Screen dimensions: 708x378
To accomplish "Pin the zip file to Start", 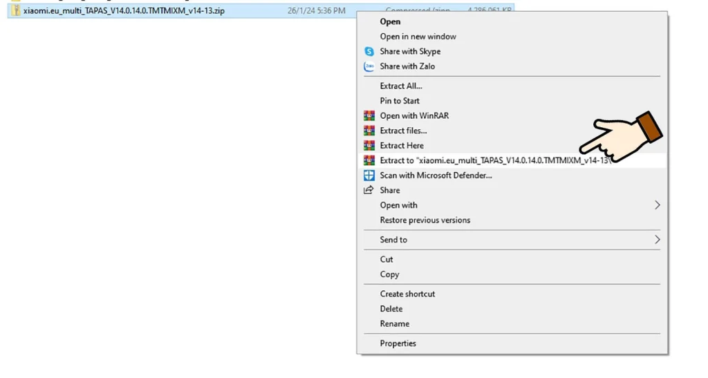I will pyautogui.click(x=400, y=101).
